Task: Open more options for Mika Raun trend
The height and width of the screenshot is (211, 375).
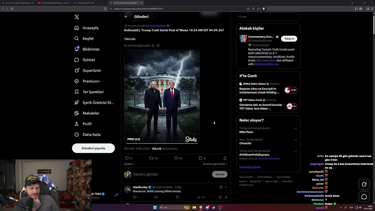Action: coord(295,129)
